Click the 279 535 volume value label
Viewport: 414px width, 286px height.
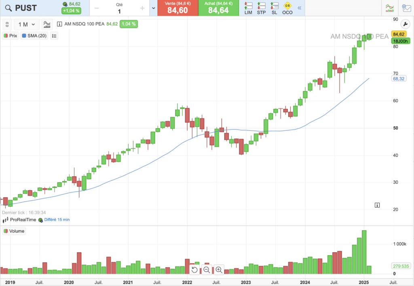click(401, 266)
